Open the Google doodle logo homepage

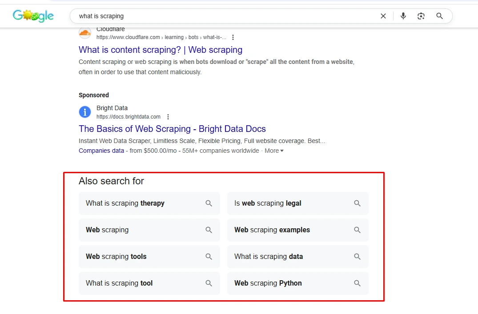coord(33,16)
